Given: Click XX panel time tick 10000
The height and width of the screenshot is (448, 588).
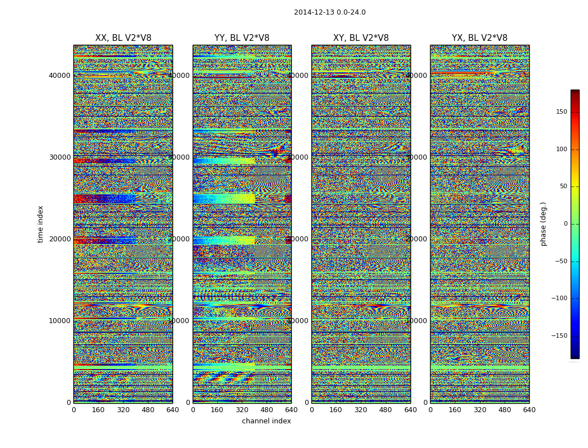Looking at the screenshot, I should tap(59, 320).
